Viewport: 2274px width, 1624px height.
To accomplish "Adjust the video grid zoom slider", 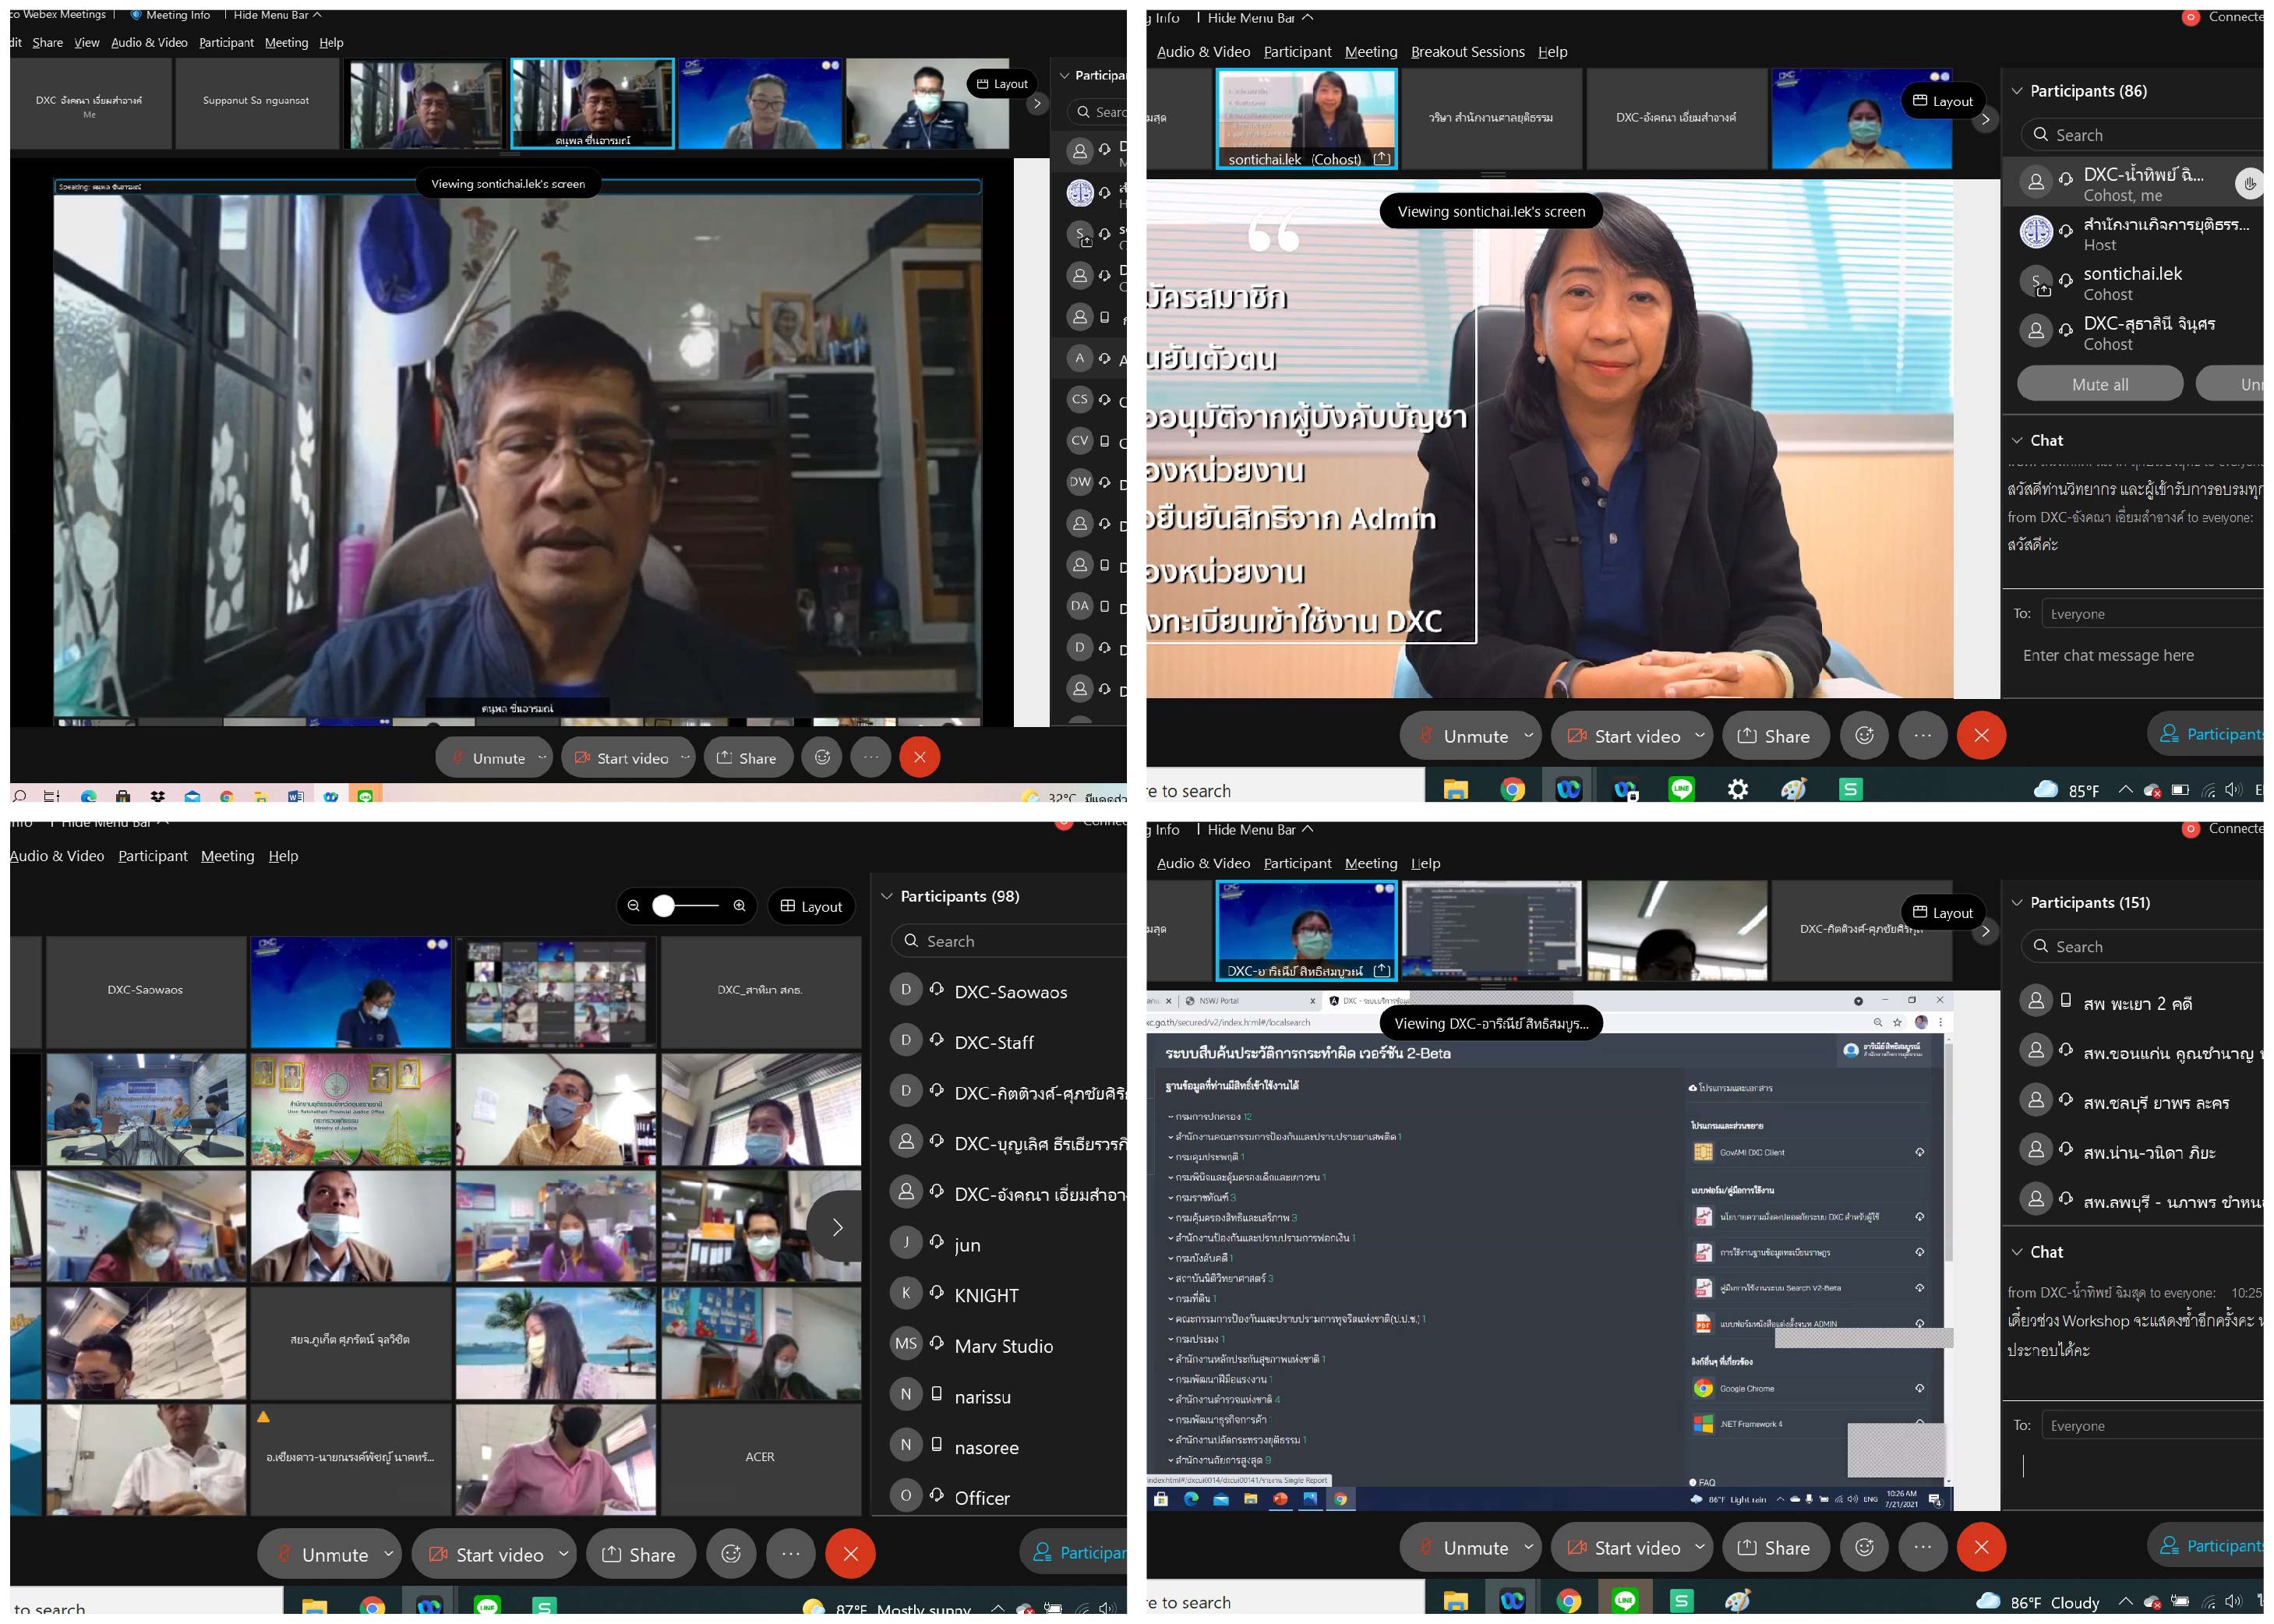I will click(x=664, y=906).
